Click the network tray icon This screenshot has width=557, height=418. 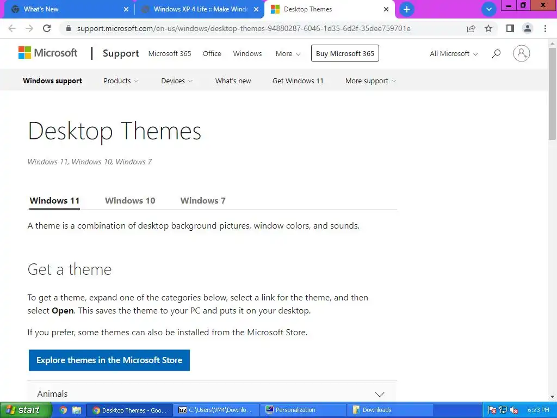503,410
